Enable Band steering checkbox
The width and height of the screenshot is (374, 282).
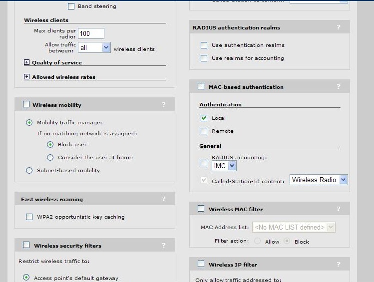pyautogui.click(x=71, y=6)
